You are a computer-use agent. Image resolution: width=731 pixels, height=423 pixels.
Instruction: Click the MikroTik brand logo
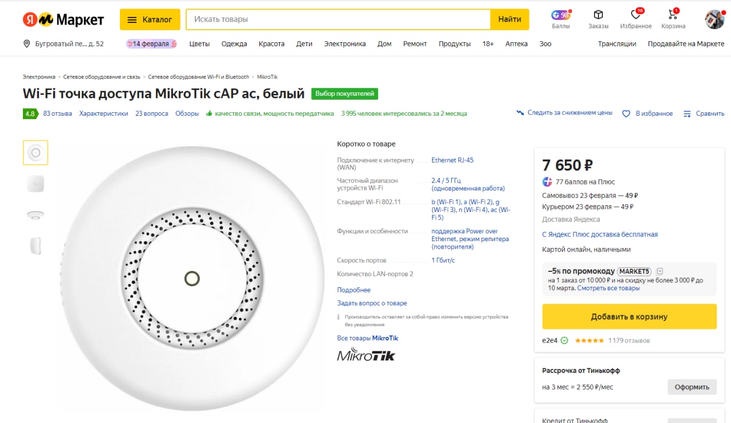[x=366, y=354]
